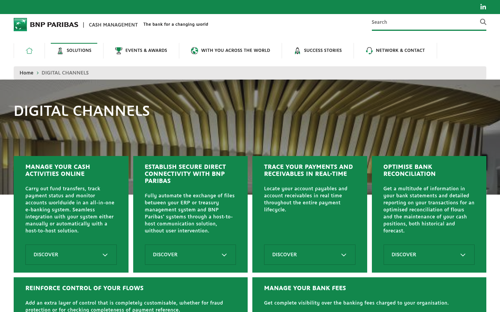Expand Discover under Manage Your Cash Activities Online

click(x=71, y=255)
